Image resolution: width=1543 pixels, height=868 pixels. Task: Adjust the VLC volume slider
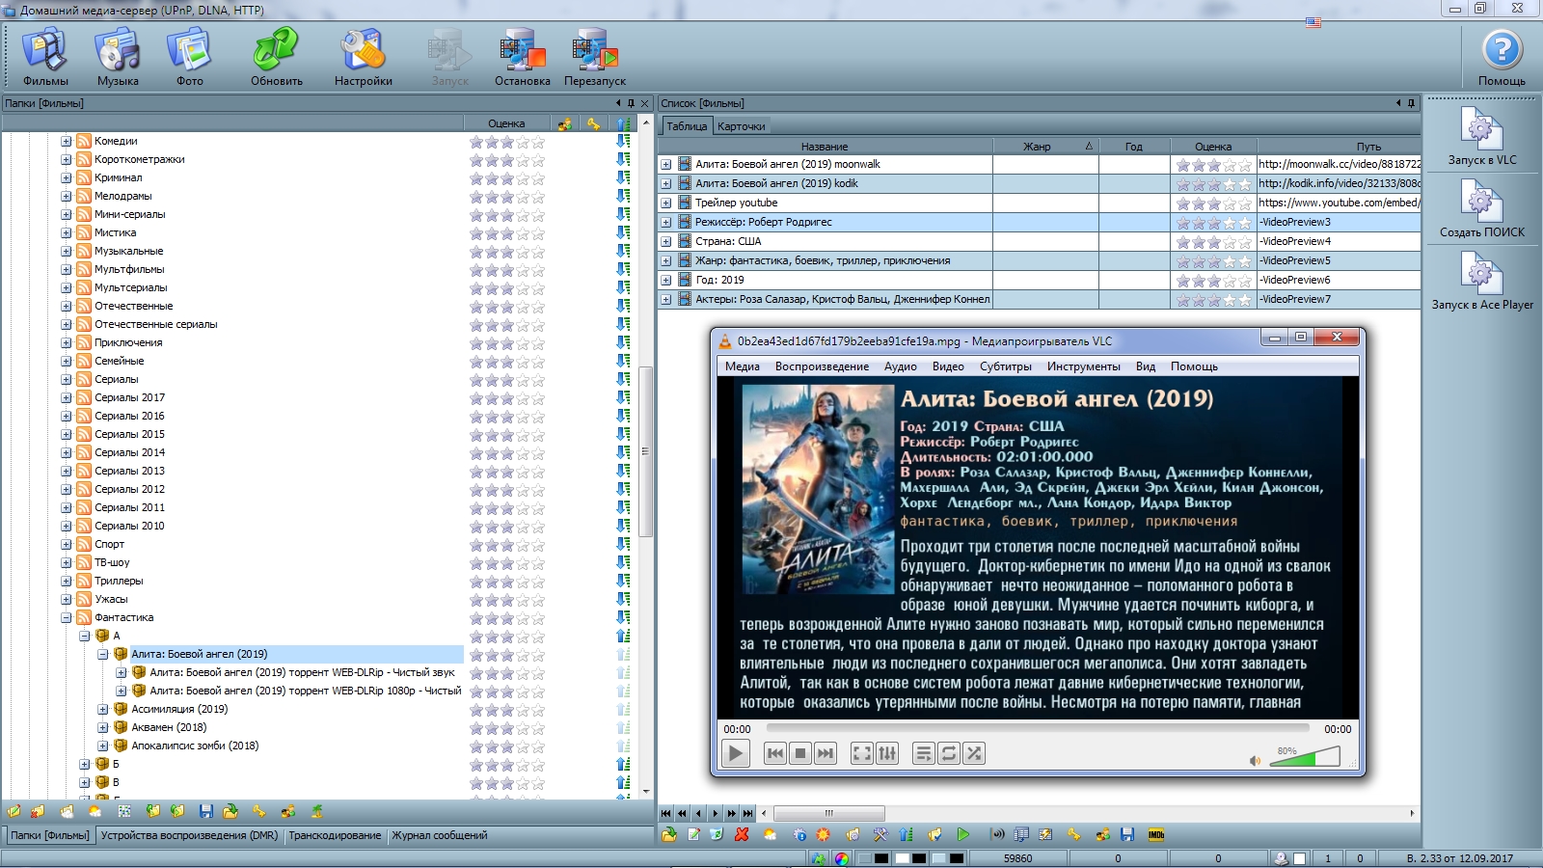tap(1304, 759)
